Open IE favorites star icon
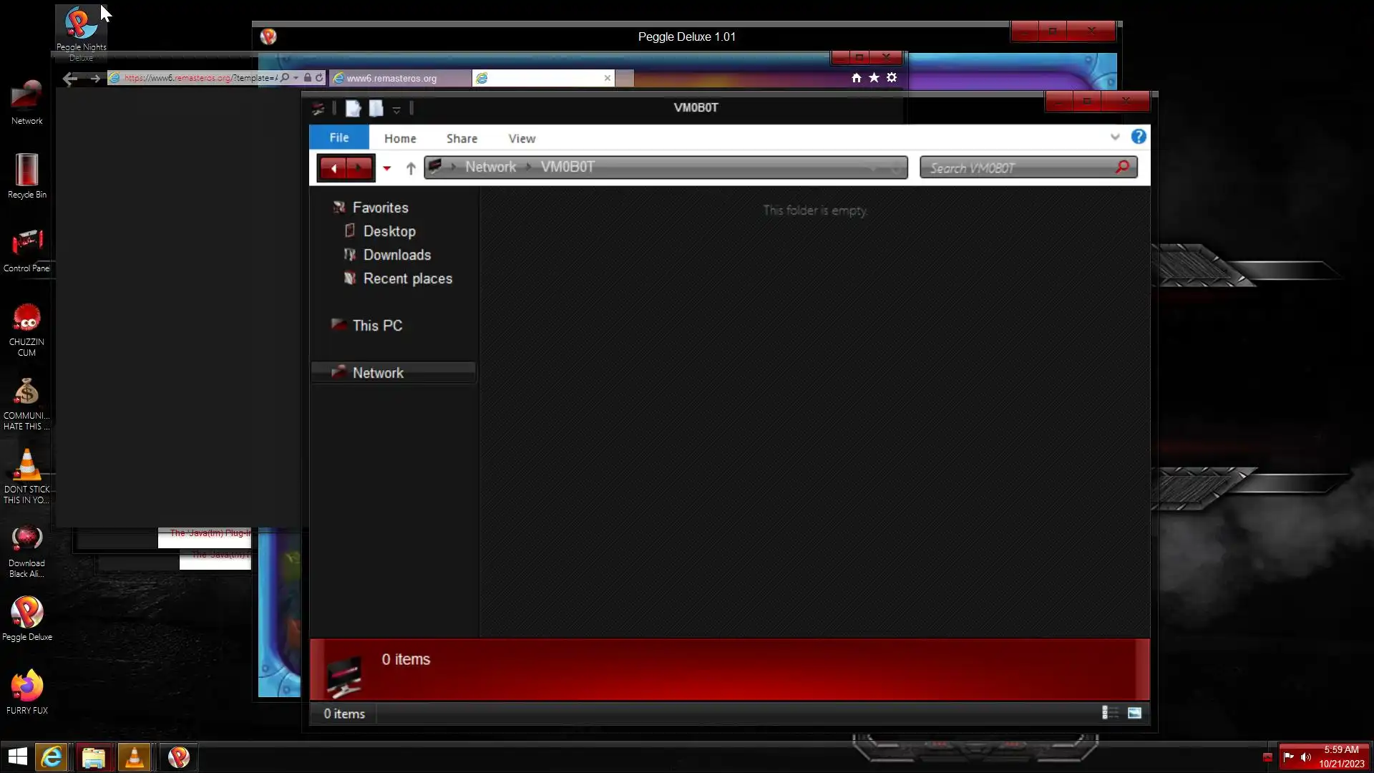Screen dimensions: 1374x773 click(874, 77)
